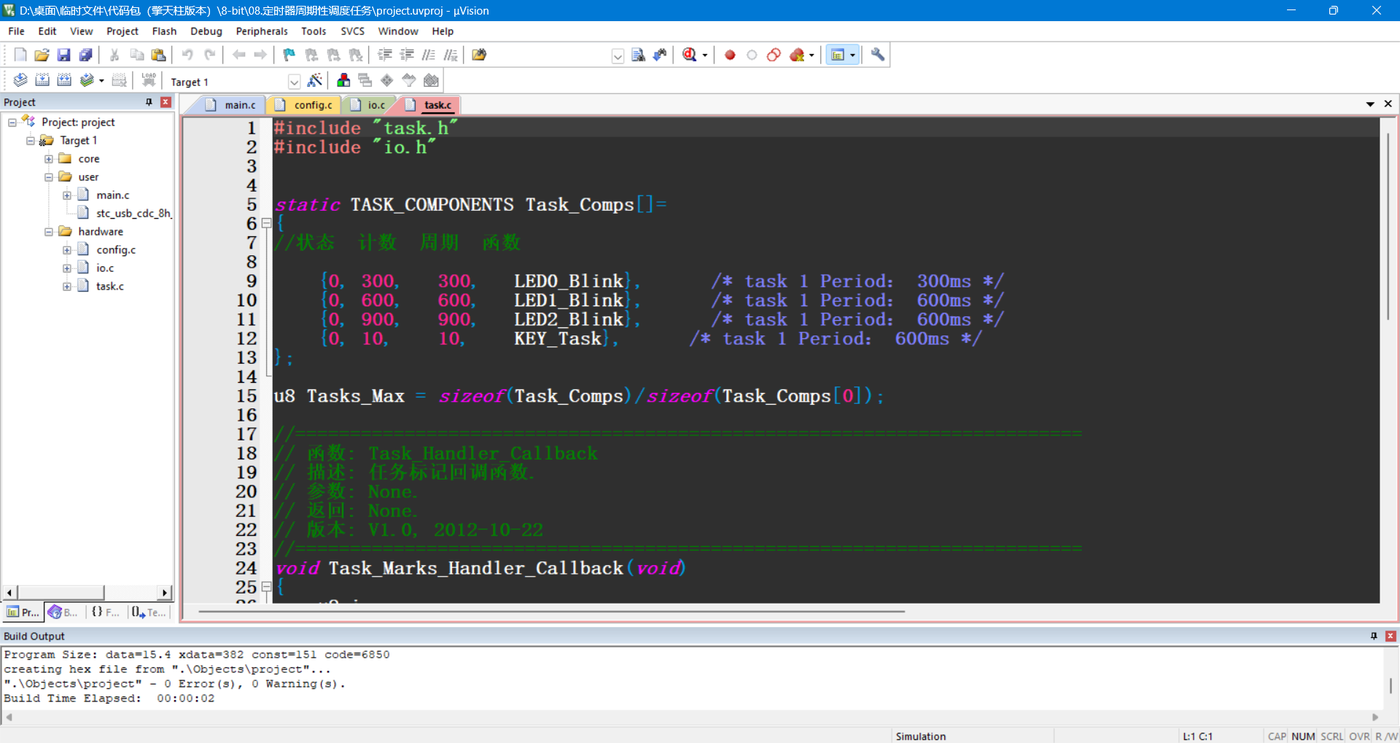This screenshot has width=1400, height=743.
Task: Select io.c in the project tree
Action: tap(105, 268)
